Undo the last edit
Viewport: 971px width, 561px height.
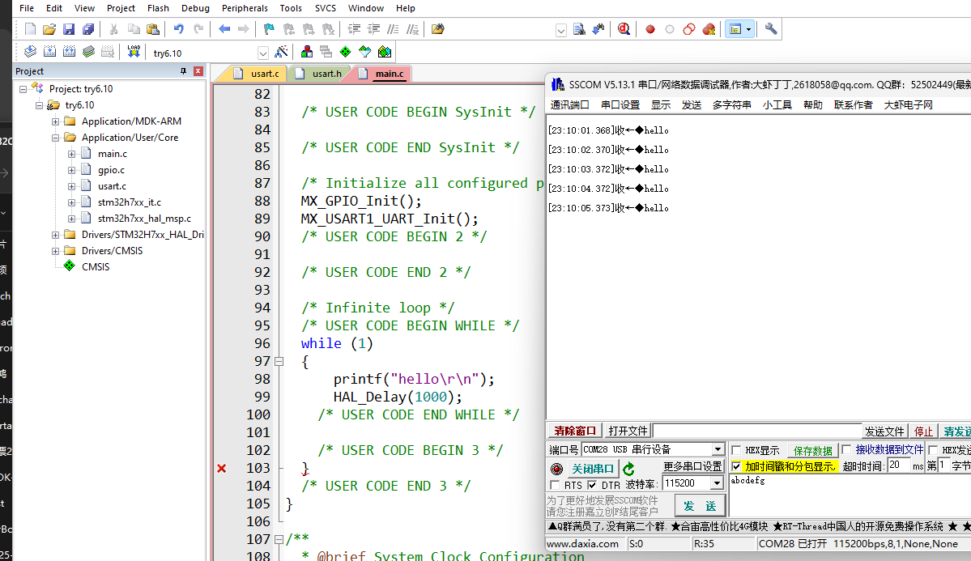click(178, 29)
